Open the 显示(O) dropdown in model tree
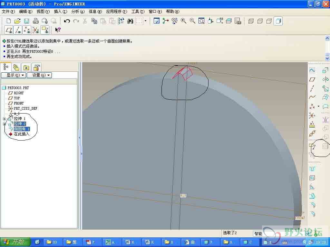The height and width of the screenshot is (247, 330). 14,75
